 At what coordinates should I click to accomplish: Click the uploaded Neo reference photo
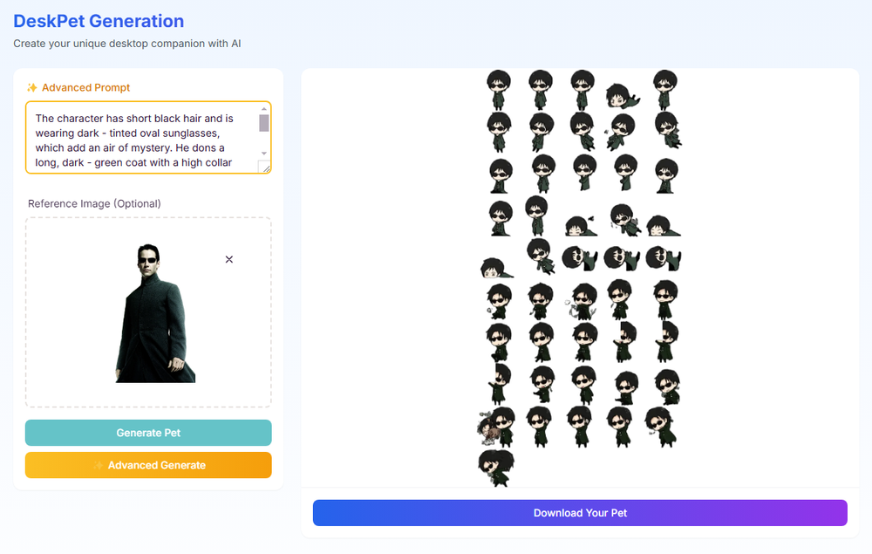[x=155, y=313]
